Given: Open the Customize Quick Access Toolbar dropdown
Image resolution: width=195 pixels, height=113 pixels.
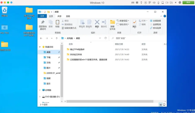Looking at the screenshot, I should pyautogui.click(x=51, y=12).
